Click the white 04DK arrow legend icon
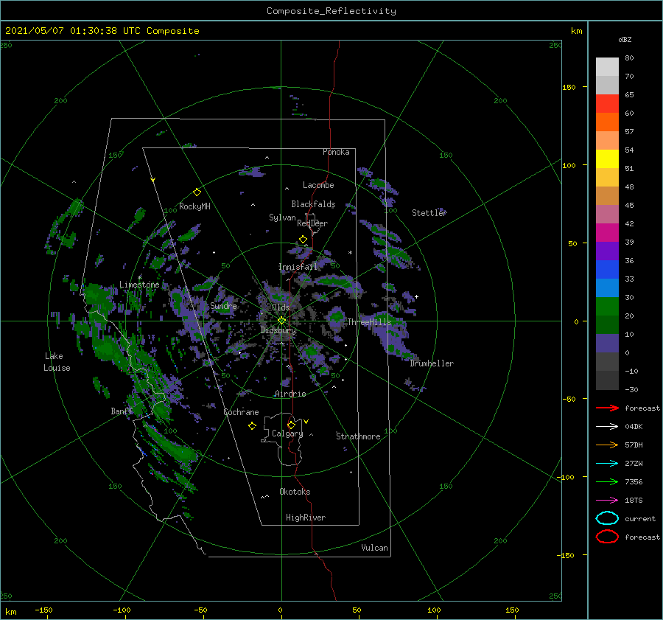Screen dimensions: 663x620 tap(607, 426)
